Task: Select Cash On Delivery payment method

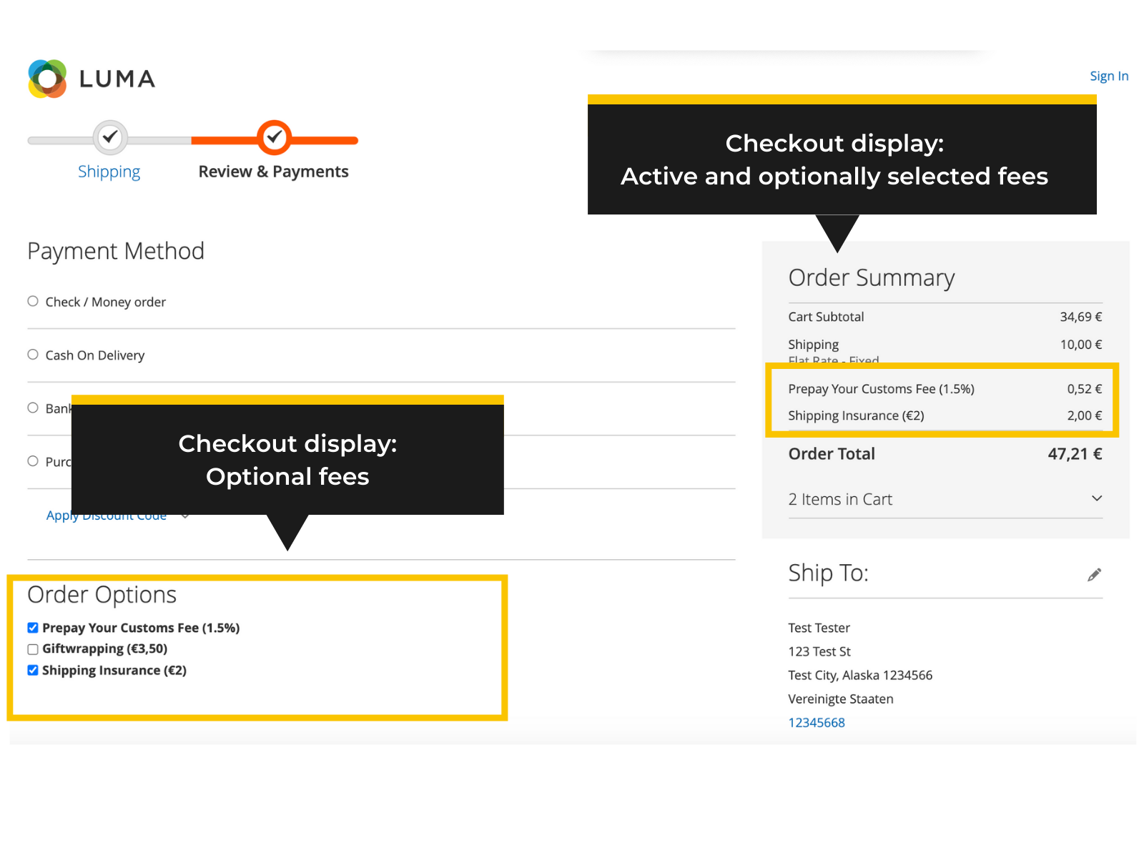Action: 33,355
